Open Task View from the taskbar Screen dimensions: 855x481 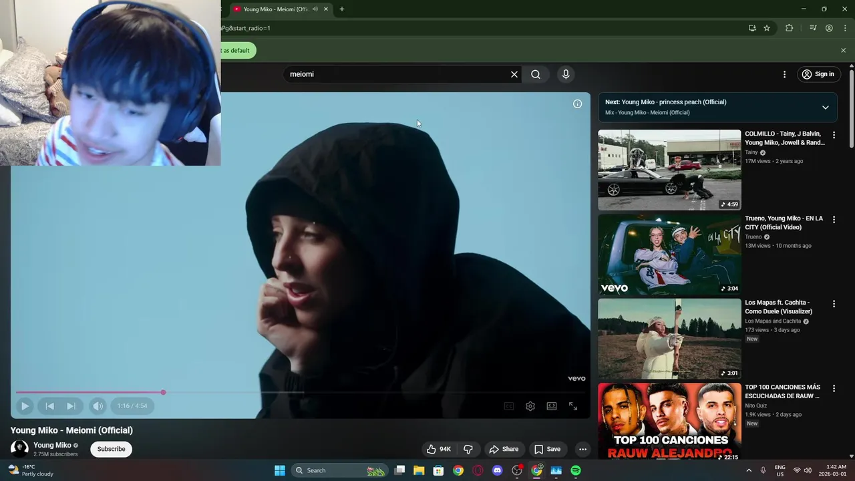coord(399,470)
